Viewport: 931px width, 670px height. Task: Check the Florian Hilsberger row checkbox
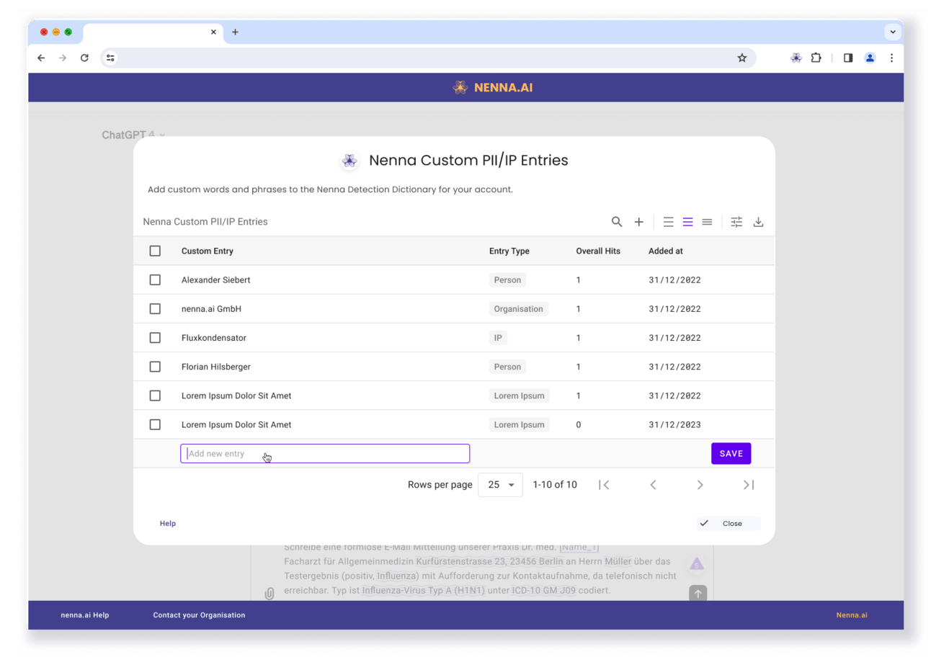(155, 367)
